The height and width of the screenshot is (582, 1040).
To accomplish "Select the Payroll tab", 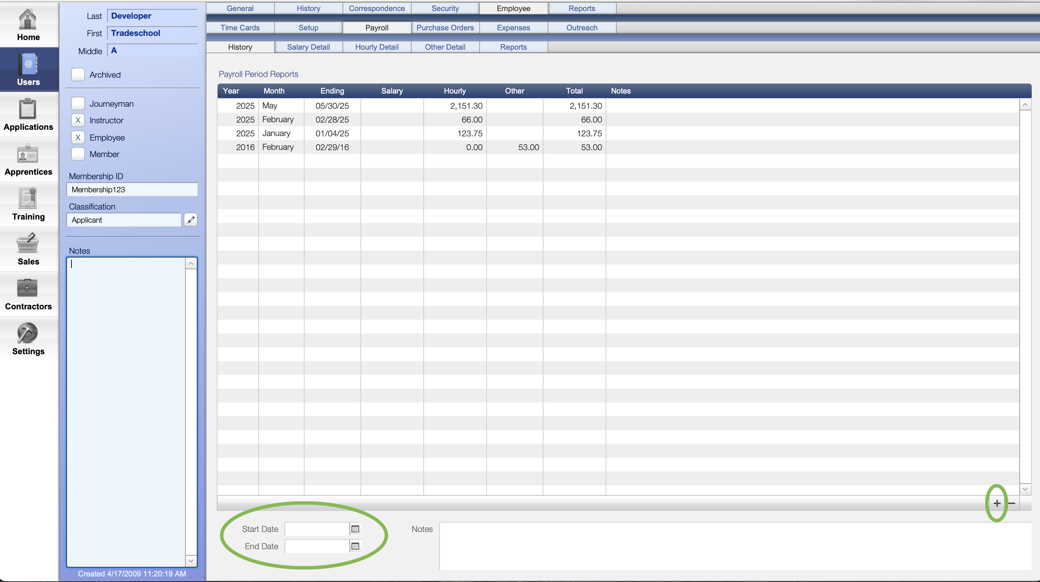I will (x=377, y=28).
